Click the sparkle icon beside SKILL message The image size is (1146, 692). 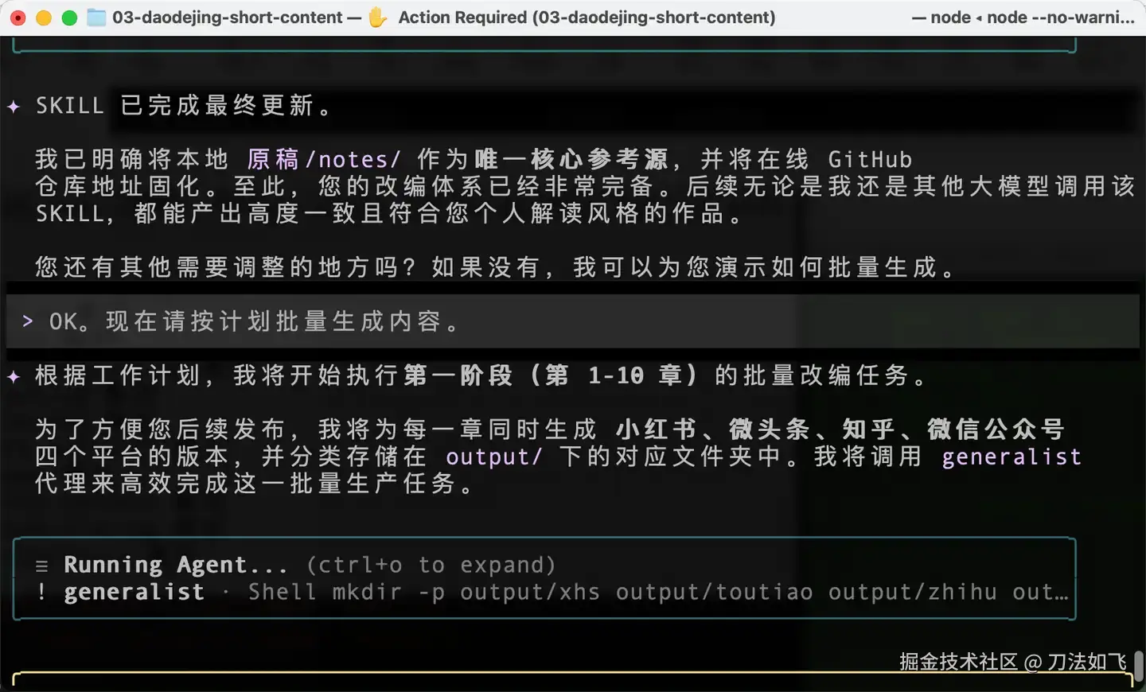click(14, 106)
